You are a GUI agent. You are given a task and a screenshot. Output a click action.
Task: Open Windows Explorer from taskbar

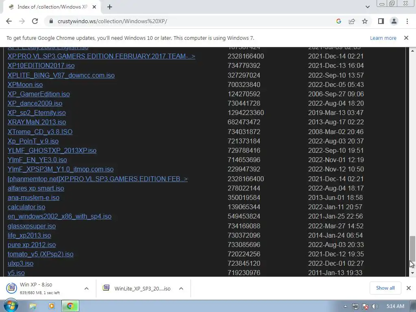32,306
